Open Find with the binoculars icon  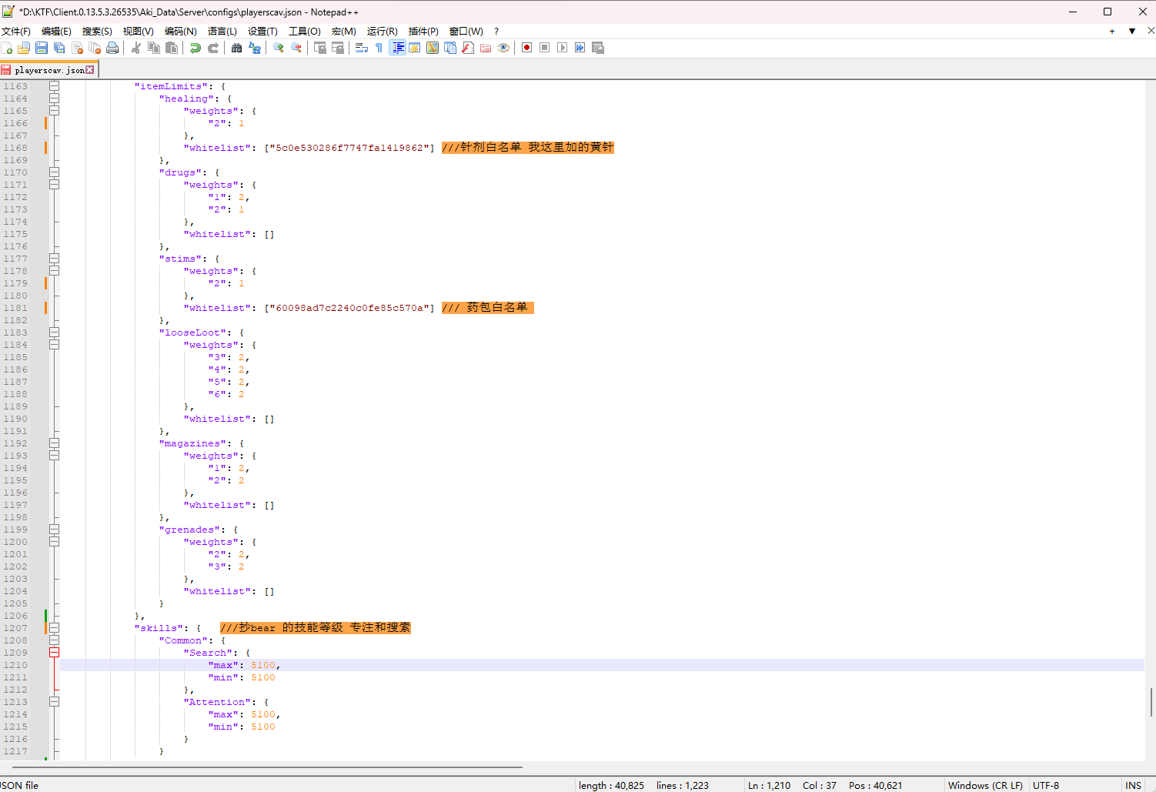[236, 48]
